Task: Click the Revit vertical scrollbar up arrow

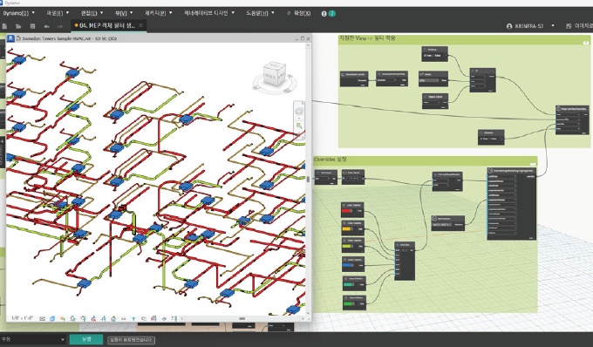Action: pyautogui.click(x=308, y=45)
